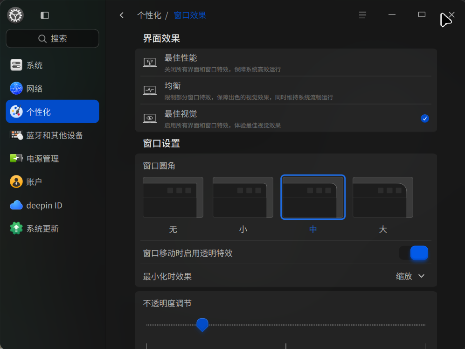465x349 pixels.
Task: Open 电源管理 settings in sidebar
Action: 53,158
